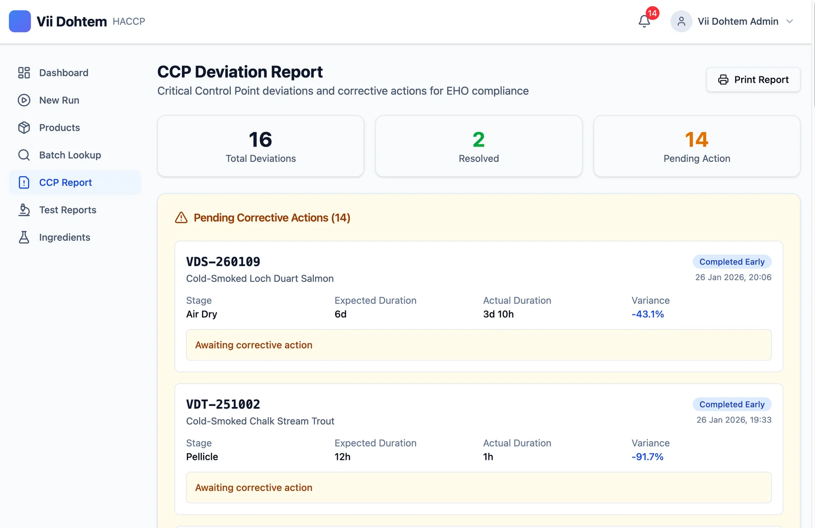Click the CCP Report alert-file icon

[x=24, y=183]
